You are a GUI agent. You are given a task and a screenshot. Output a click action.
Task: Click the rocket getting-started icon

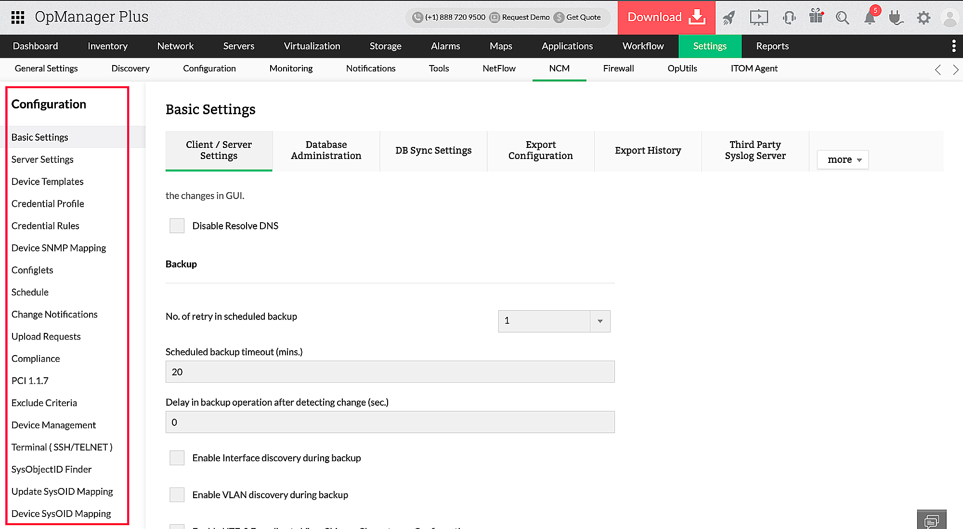click(729, 17)
